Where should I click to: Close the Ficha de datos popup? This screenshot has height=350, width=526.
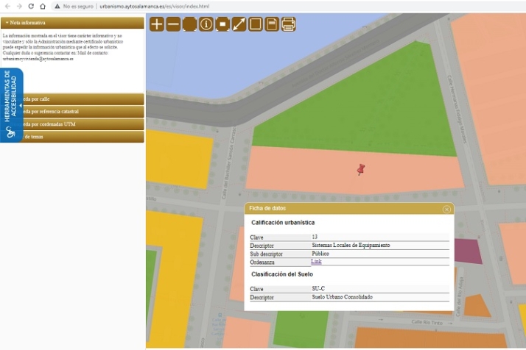point(446,209)
